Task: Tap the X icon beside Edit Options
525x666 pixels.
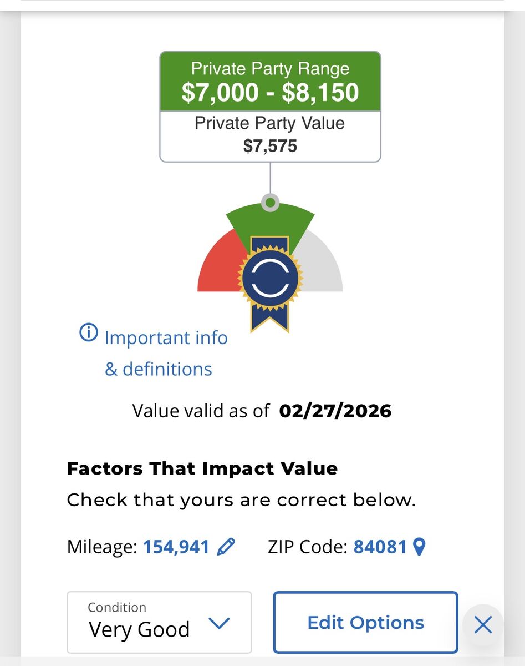Action: tap(483, 625)
